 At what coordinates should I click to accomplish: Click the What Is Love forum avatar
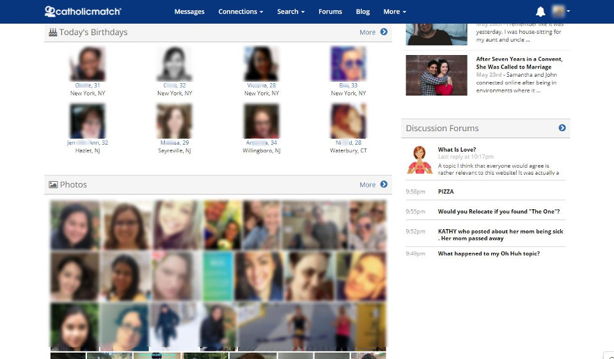(x=420, y=160)
